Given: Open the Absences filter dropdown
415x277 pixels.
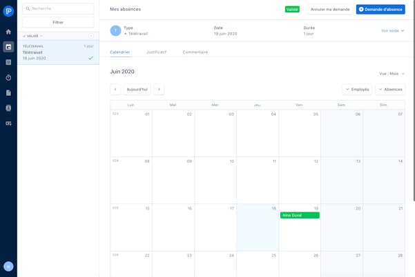Looking at the screenshot, I should [x=390, y=90].
